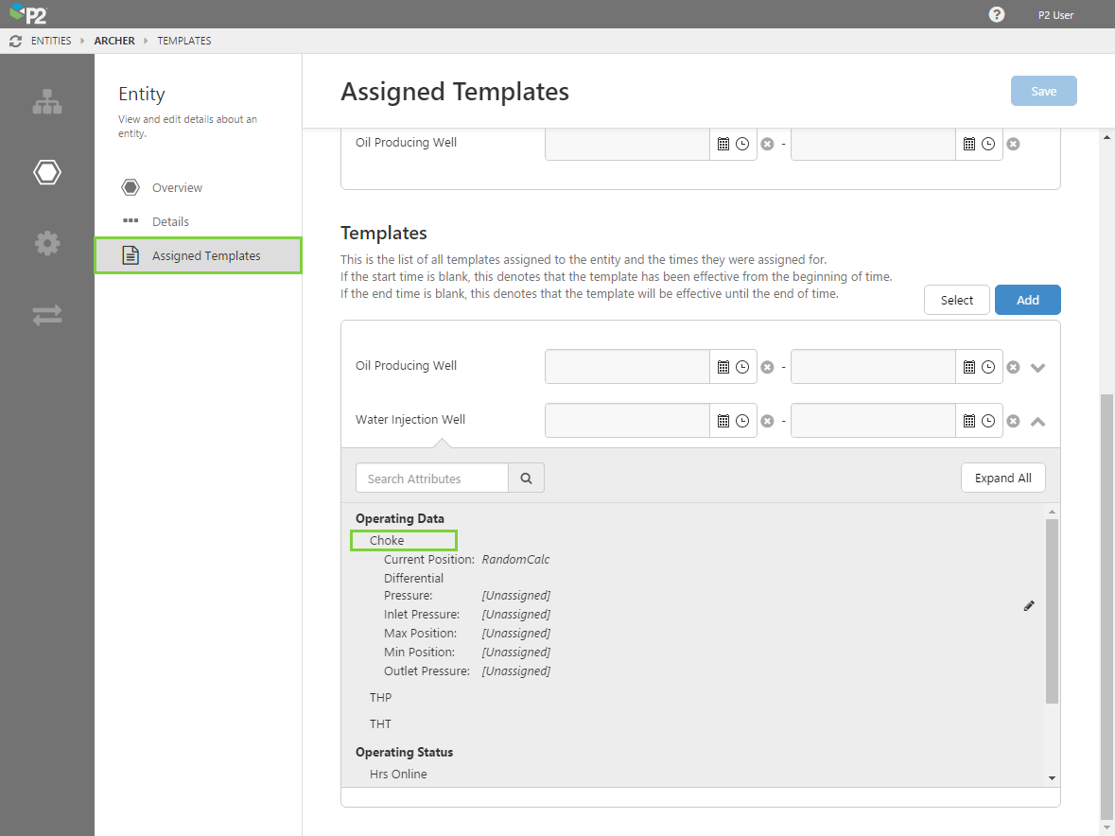Expand the Oil Producing Well template row
The height and width of the screenshot is (836, 1115).
click(1037, 367)
